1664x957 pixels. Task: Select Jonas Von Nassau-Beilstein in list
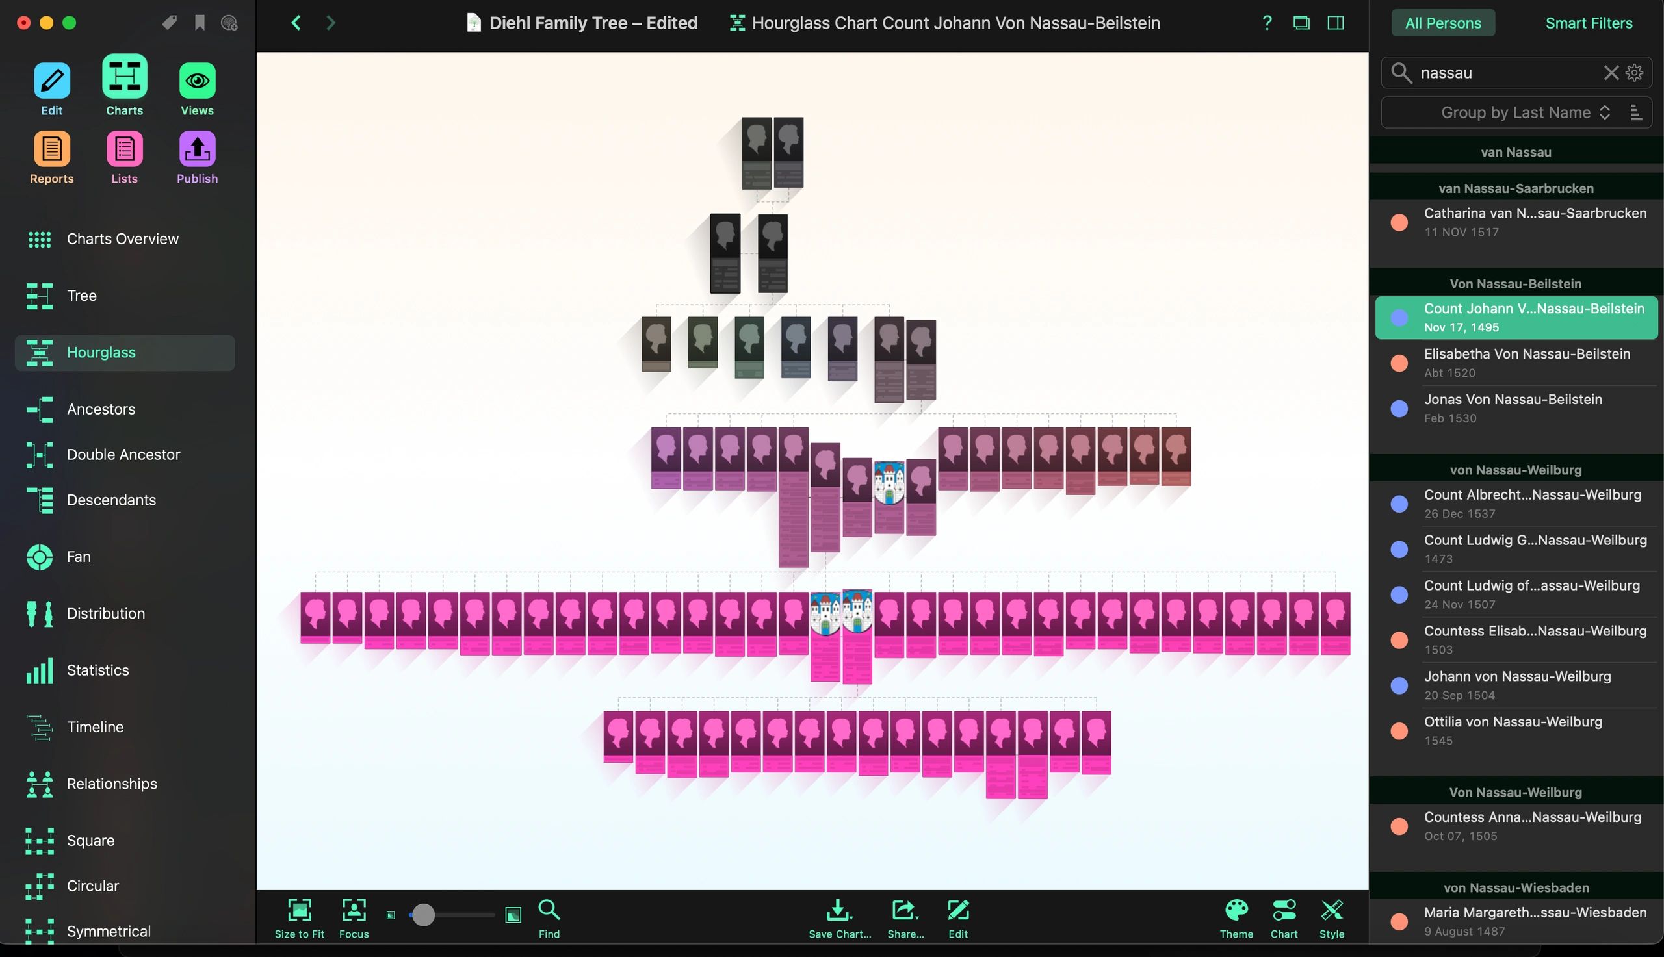pyautogui.click(x=1512, y=408)
